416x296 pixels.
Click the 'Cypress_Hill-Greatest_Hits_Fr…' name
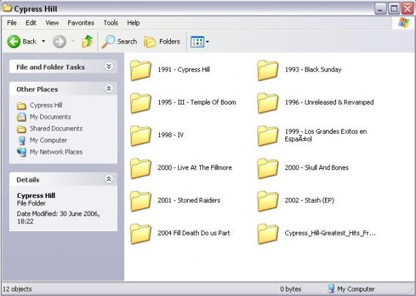coord(330,233)
